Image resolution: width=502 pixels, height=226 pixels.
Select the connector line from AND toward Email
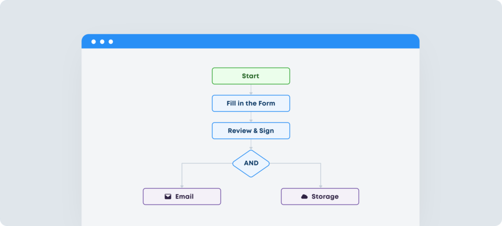pos(206,163)
